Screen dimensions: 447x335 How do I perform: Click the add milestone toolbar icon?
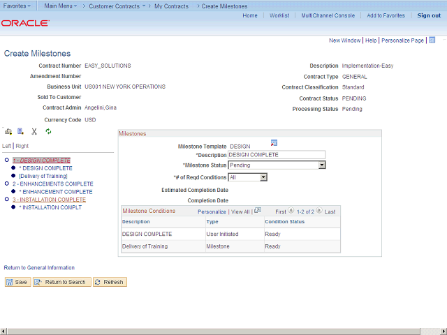[x=8, y=131]
